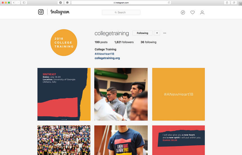Go to your profile person icon

pyautogui.click(x=202, y=12)
